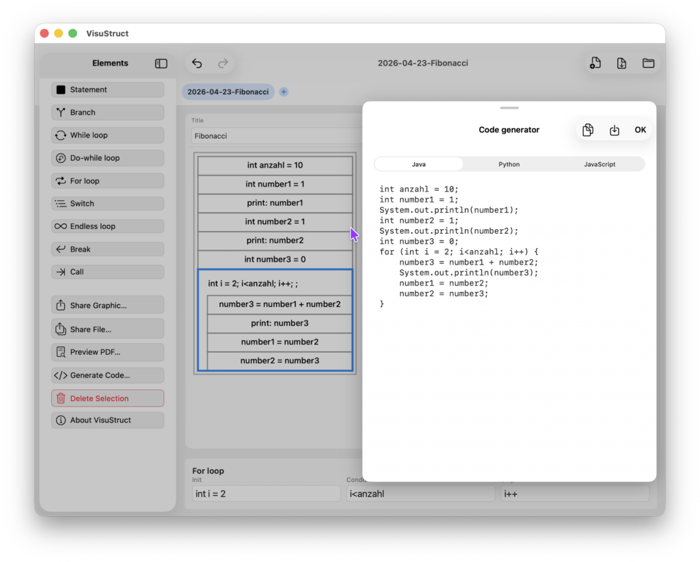Viewport: 700px width, 562px height.
Task: Switch code language to JavaScript
Action: (600, 164)
